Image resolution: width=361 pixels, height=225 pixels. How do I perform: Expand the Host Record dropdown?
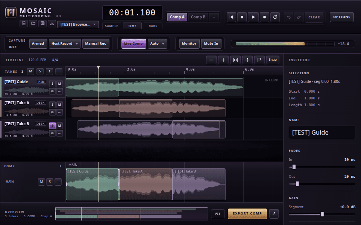point(65,43)
